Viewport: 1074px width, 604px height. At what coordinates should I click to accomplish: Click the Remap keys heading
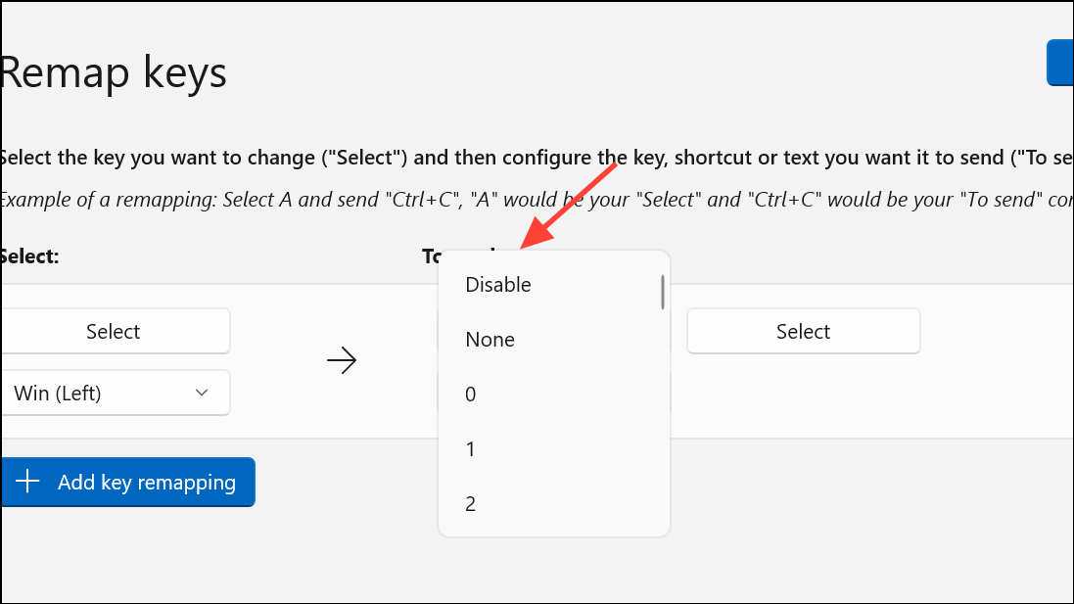[115, 71]
